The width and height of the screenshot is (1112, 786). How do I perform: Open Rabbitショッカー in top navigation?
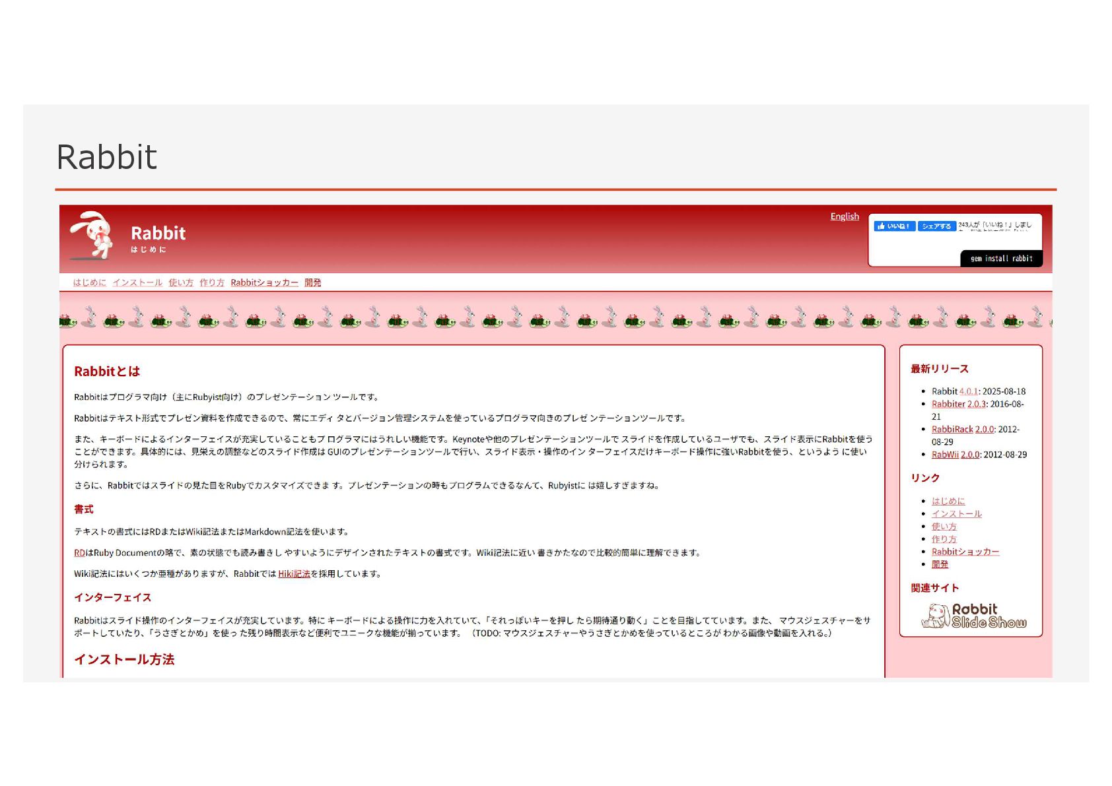(264, 282)
